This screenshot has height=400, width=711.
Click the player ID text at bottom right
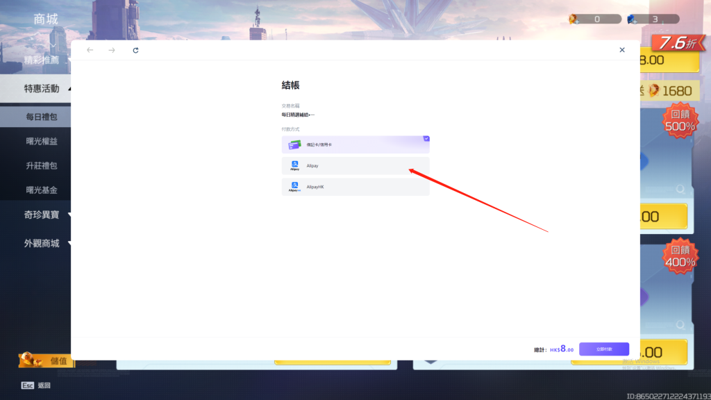click(x=669, y=397)
